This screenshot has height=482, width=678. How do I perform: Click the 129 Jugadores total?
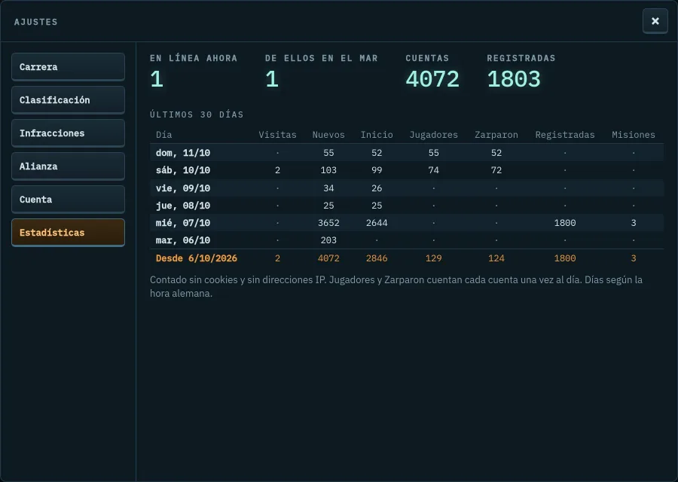[x=434, y=258]
